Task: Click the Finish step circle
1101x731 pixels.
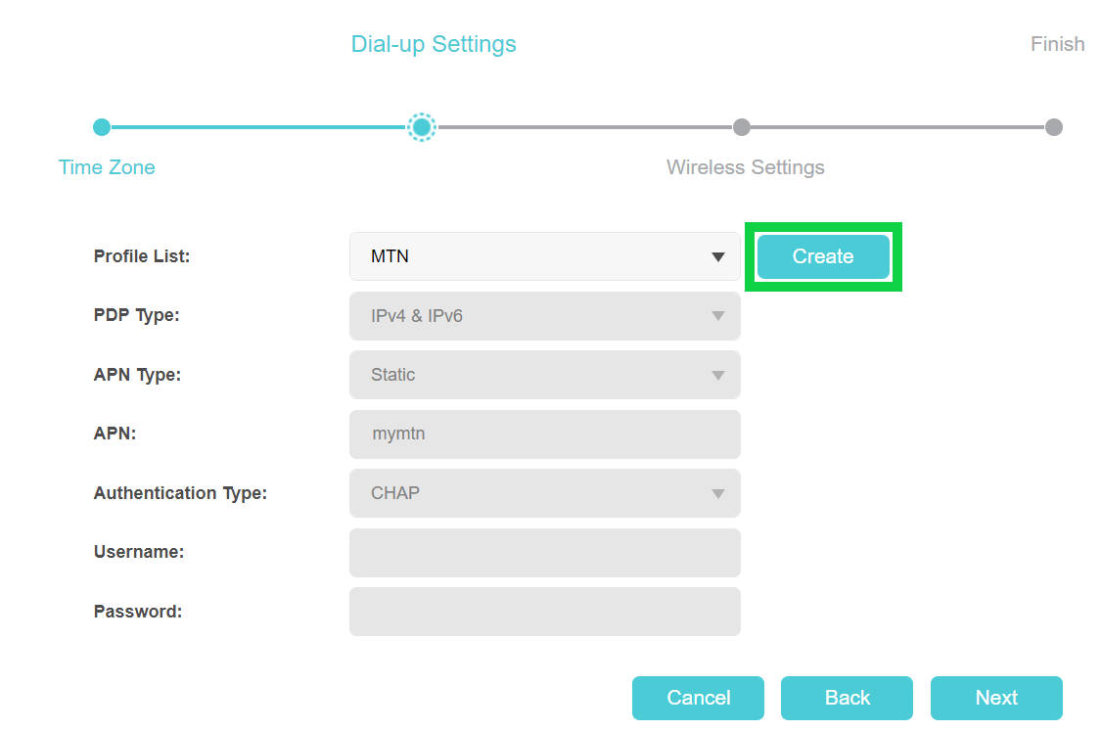Action: pos(1053,127)
